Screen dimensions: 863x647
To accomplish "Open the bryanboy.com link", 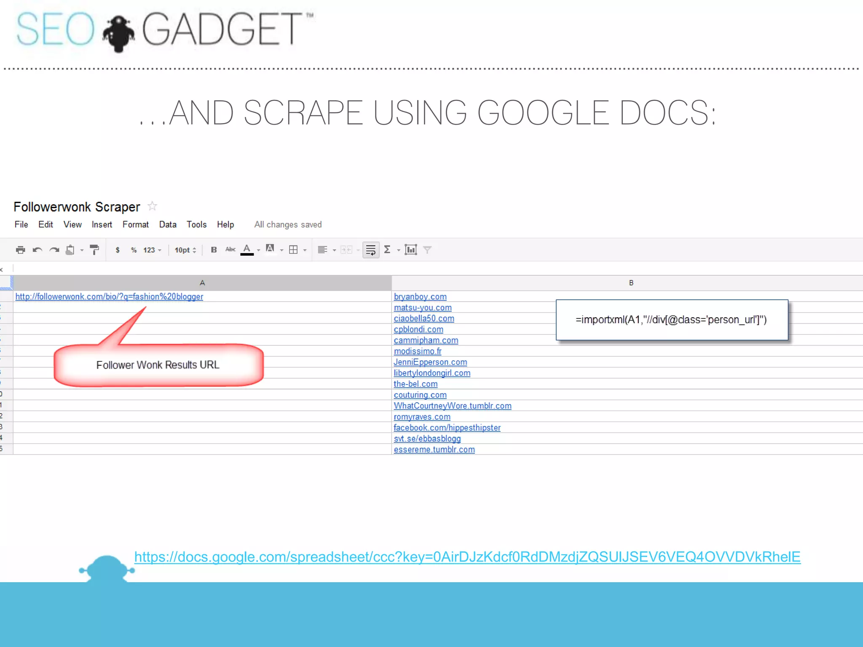I will (x=420, y=297).
